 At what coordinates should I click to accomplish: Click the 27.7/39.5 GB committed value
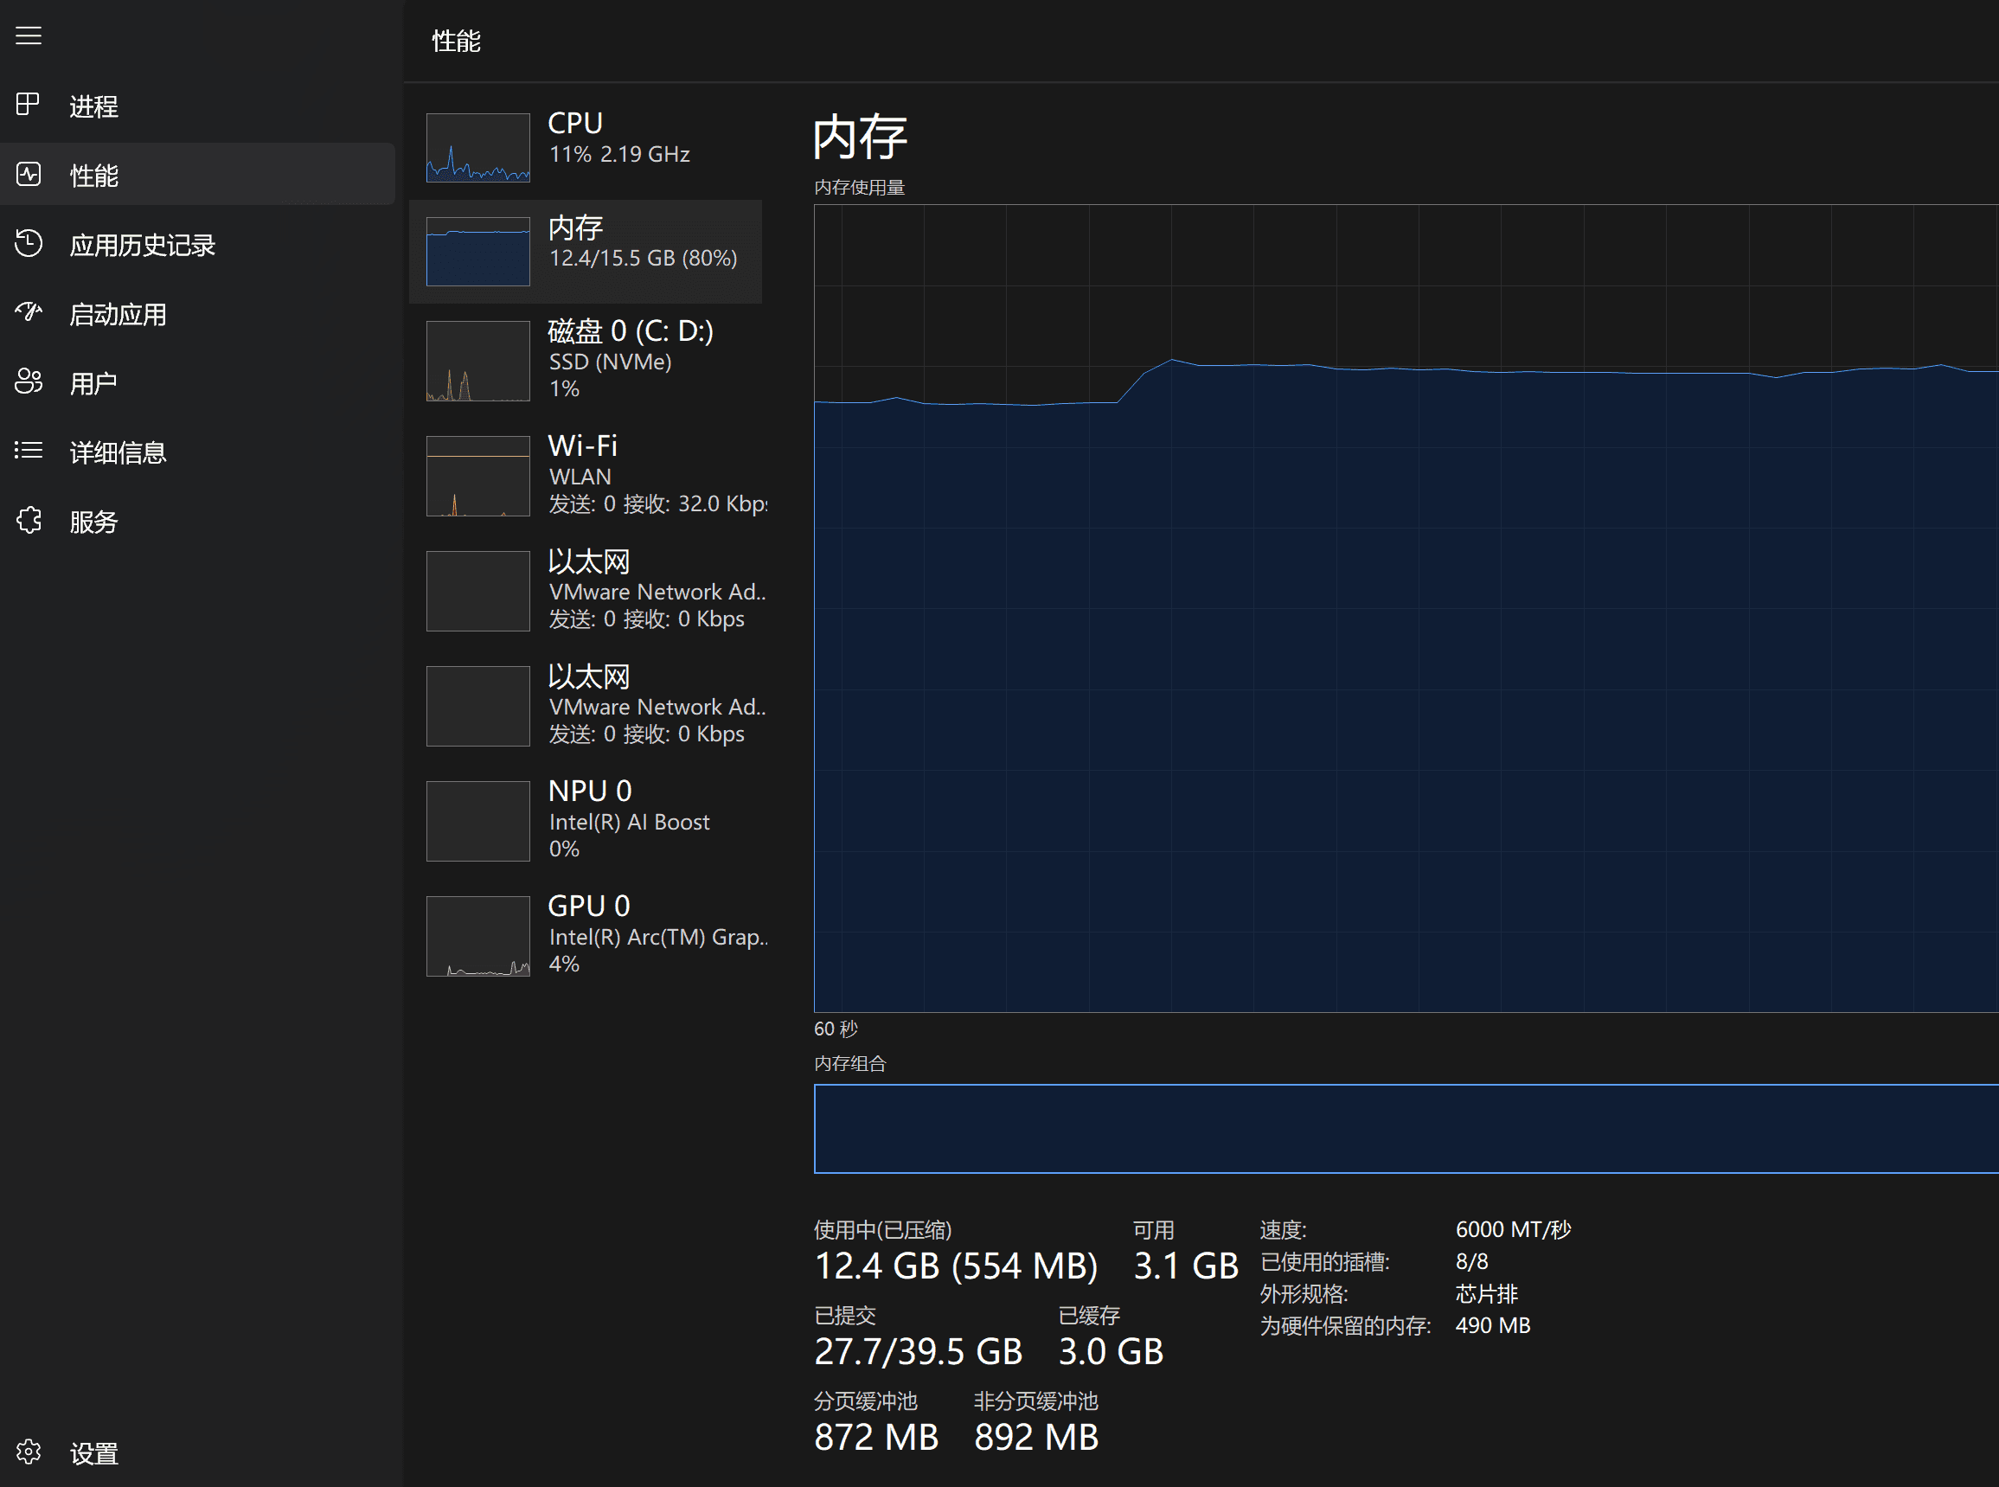(x=918, y=1352)
